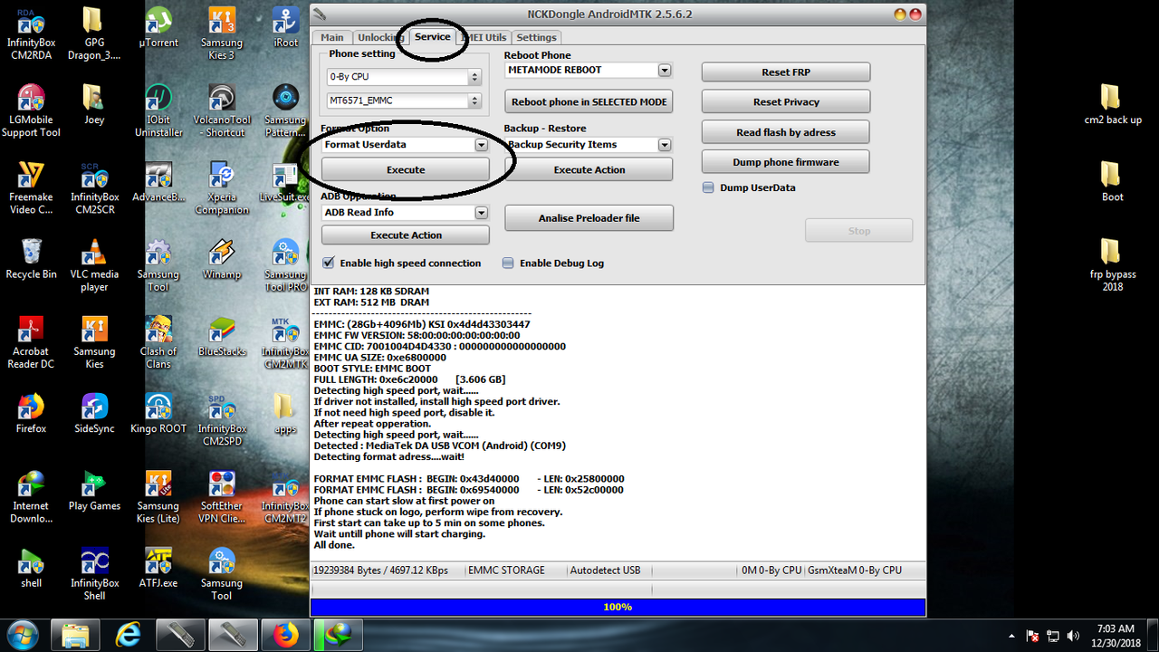Viewport: 1159px width, 652px height.
Task: Select the SoftEther VPN Client icon
Action: point(222,497)
